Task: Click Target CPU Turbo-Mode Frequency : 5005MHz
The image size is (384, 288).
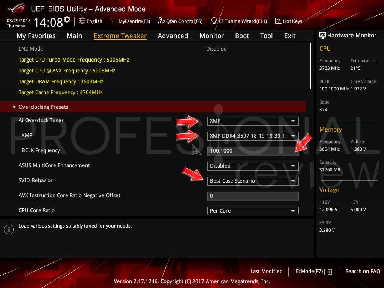Action: tap(74, 60)
